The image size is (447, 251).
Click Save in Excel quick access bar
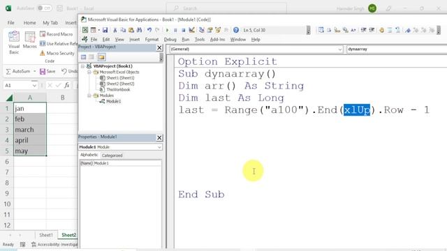tap(47, 71)
